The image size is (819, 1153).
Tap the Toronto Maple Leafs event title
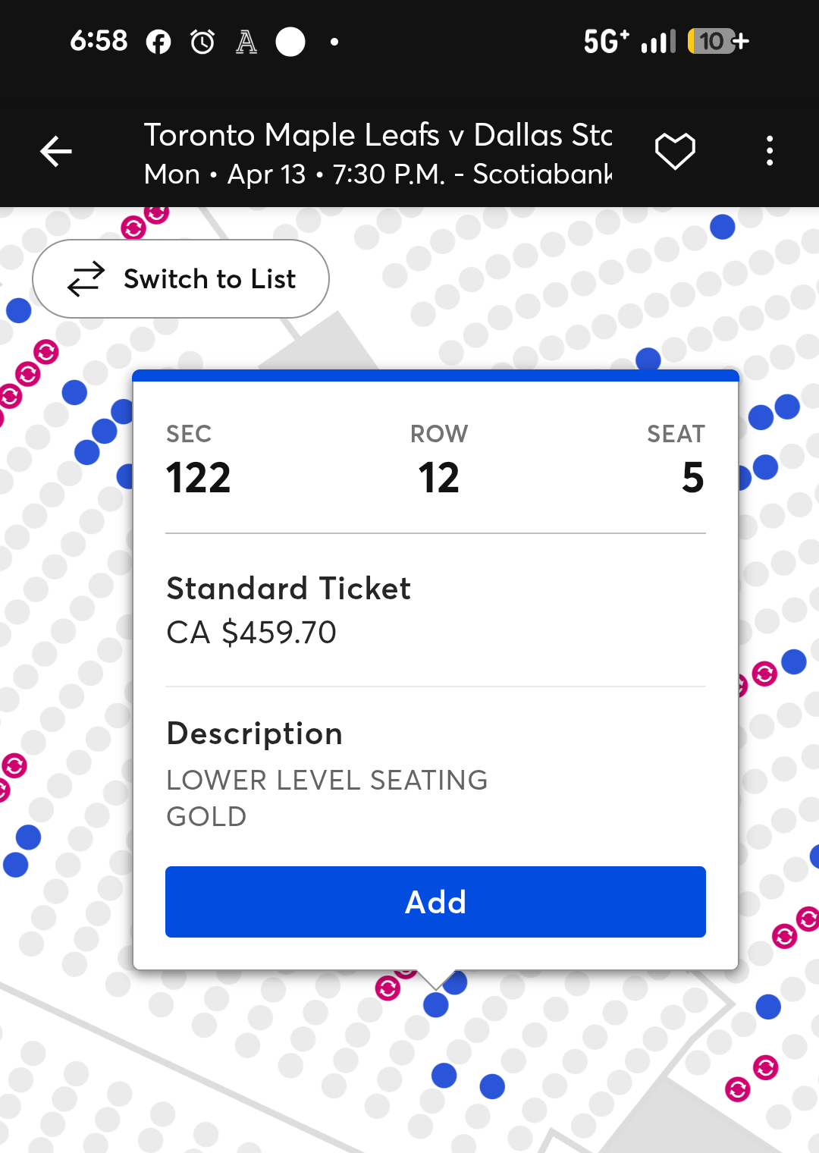pos(378,135)
